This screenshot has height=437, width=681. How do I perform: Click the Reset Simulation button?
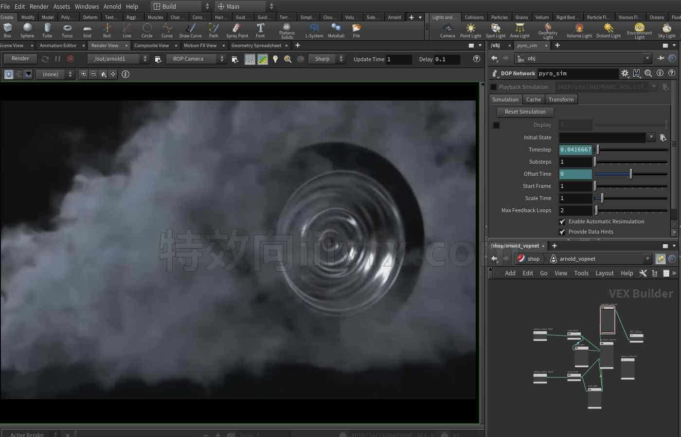tap(525, 112)
